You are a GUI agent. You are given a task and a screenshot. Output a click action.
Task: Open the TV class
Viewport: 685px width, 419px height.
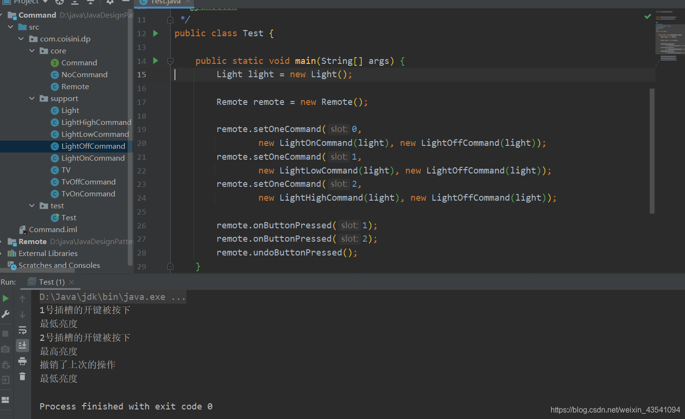coord(66,170)
